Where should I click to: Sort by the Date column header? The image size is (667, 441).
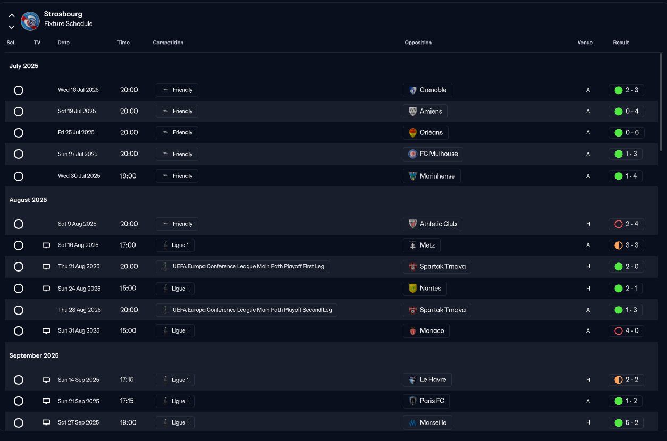(x=64, y=43)
